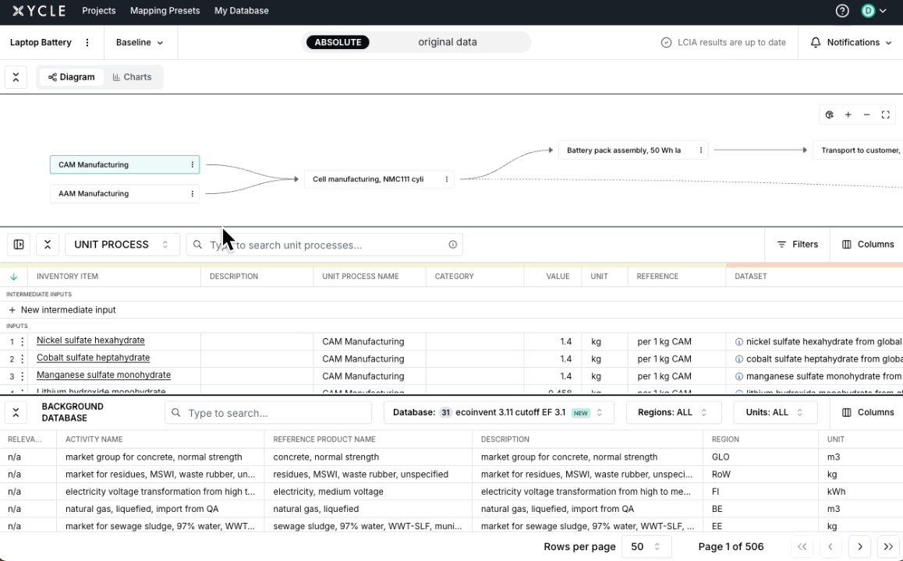Expand the UNIT PROCESS selector
This screenshot has width=903, height=561.
pyautogui.click(x=122, y=245)
